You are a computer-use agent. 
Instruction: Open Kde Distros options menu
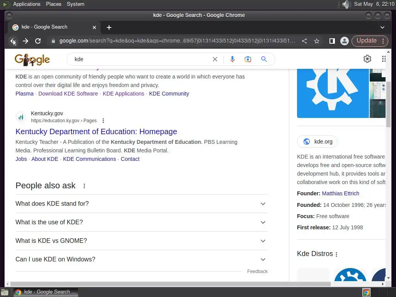[336, 254]
